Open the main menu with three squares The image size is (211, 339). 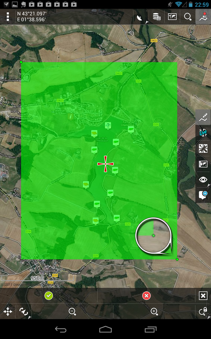coord(8,16)
